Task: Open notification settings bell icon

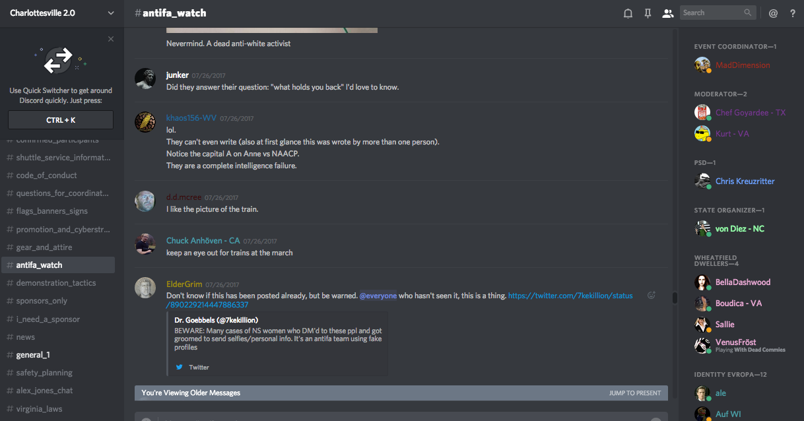Action: click(628, 13)
